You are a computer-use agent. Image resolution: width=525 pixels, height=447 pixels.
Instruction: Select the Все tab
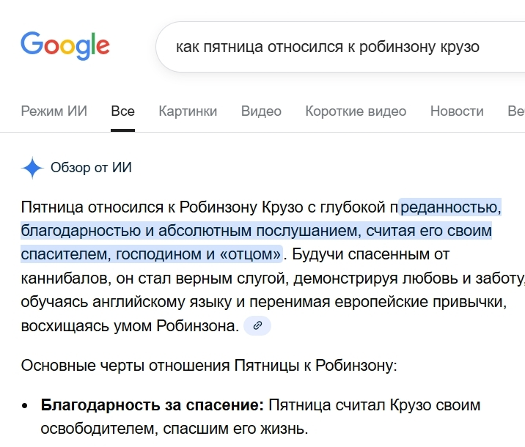123,111
